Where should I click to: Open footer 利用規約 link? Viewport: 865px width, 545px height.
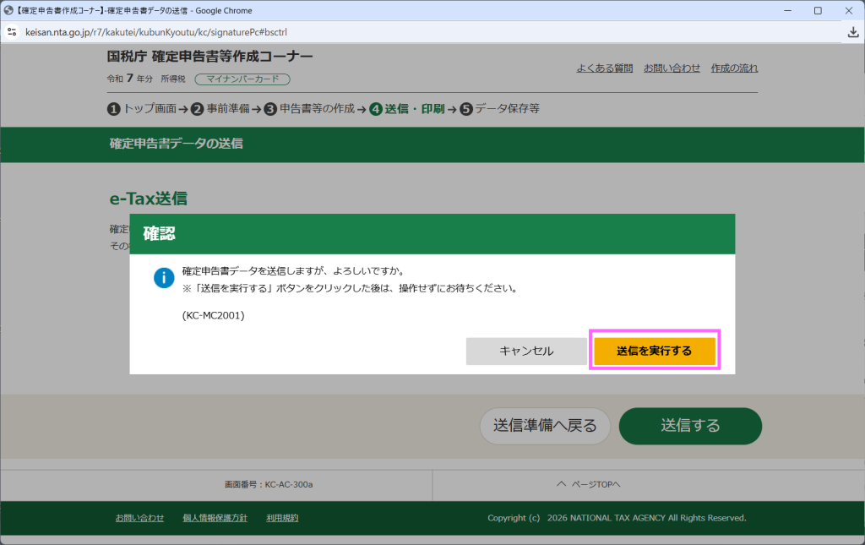(x=282, y=518)
